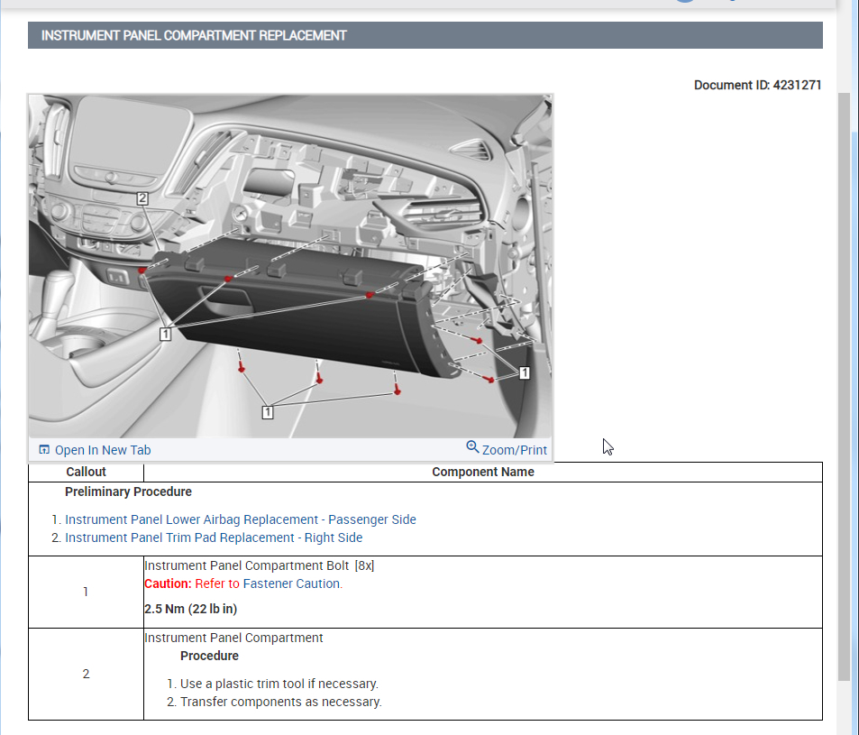Image resolution: width=859 pixels, height=735 pixels.
Task: Click the Zoom/Print link text
Action: click(x=515, y=450)
